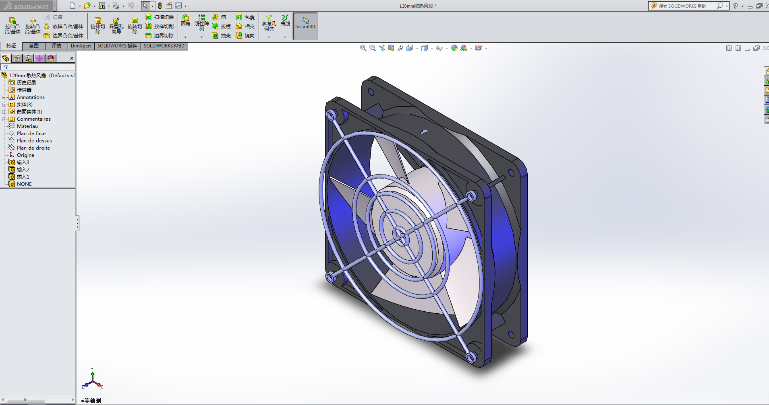Click the feature tree horizontal scrollbar
Image resolution: width=769 pixels, height=405 pixels.
coord(38,400)
